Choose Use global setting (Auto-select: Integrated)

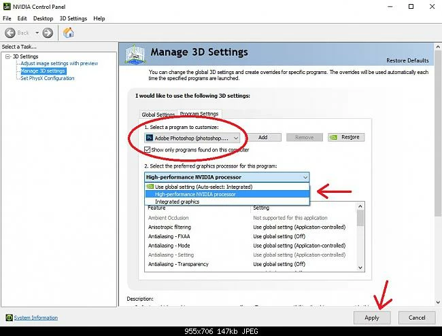click(227, 187)
